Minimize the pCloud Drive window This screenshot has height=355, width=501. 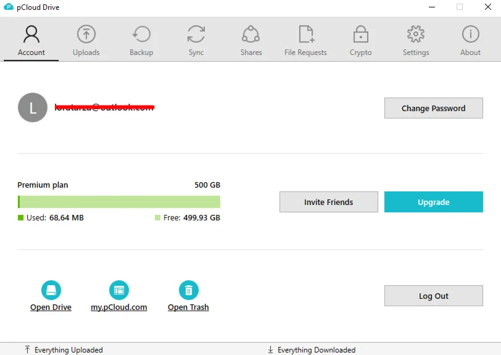[432, 7]
